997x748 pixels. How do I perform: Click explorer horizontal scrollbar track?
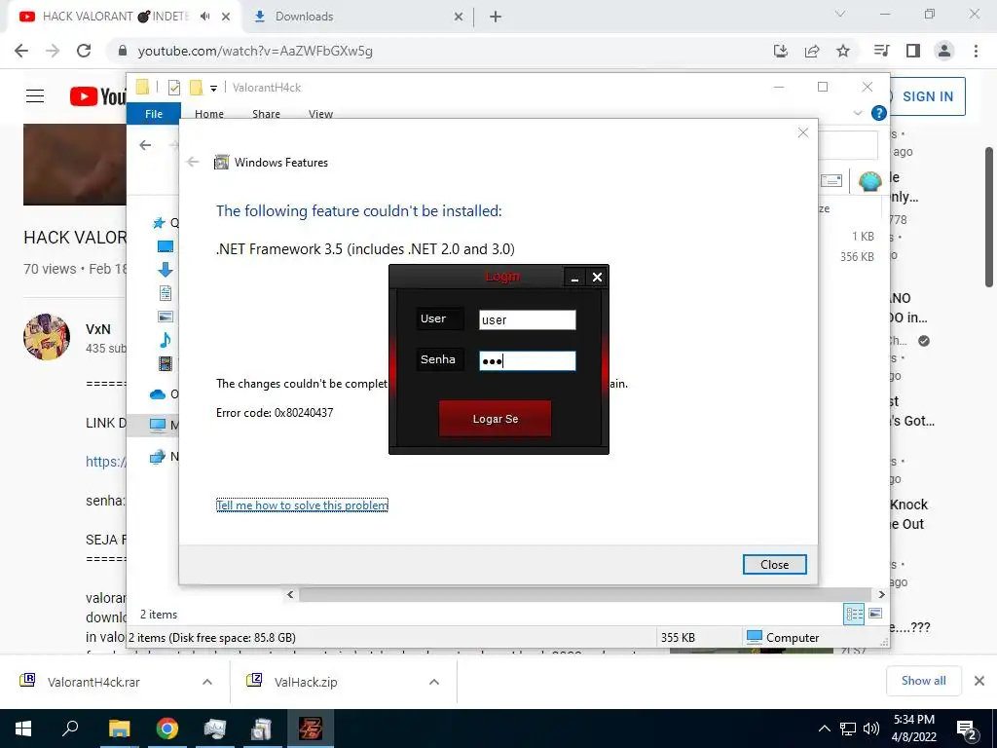(x=585, y=595)
